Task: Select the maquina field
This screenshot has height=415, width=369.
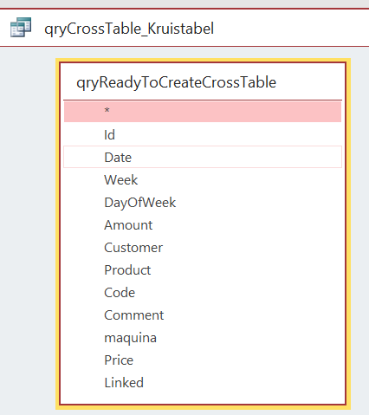Action: [203, 337]
